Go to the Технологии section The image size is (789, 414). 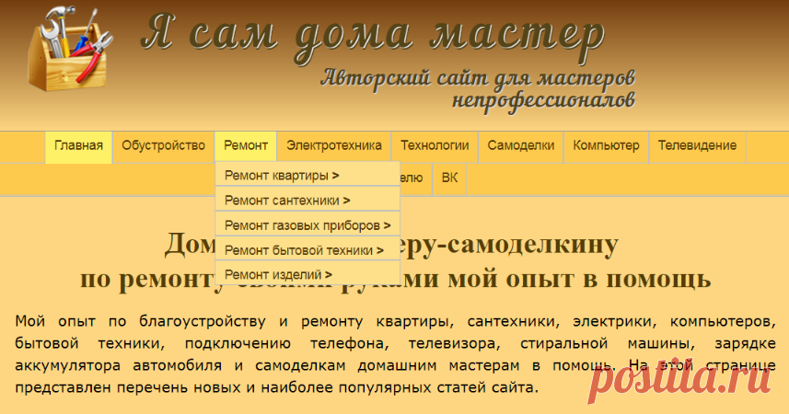[x=434, y=146]
